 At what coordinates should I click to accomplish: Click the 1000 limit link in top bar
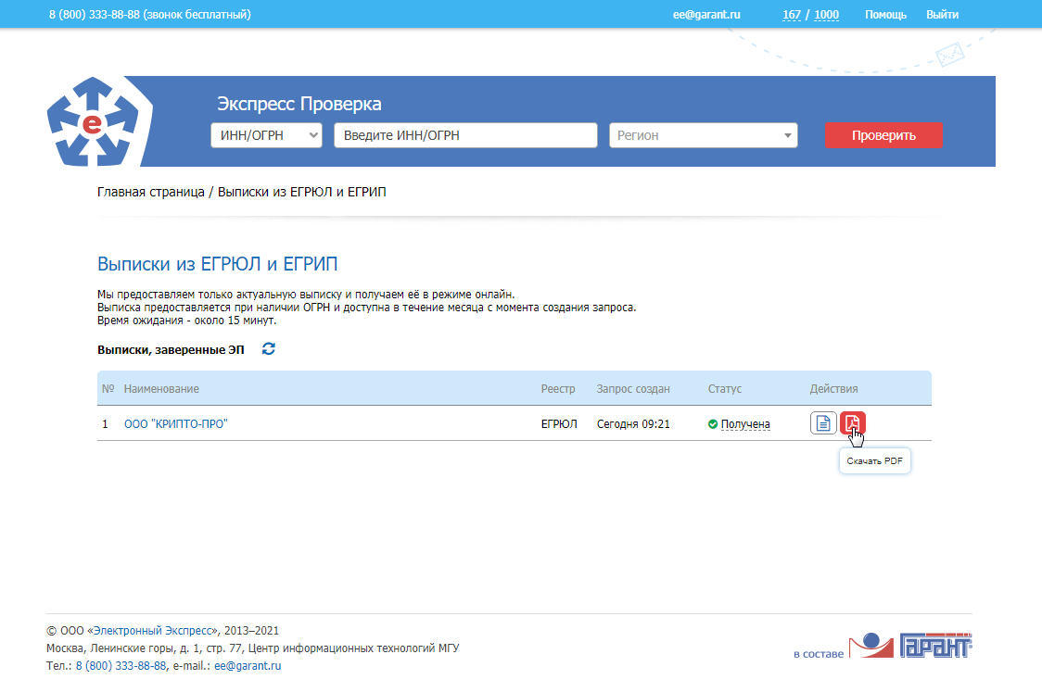coord(826,15)
